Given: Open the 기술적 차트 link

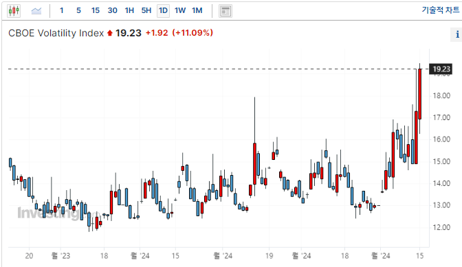Looking at the screenshot, I should click(x=441, y=10).
